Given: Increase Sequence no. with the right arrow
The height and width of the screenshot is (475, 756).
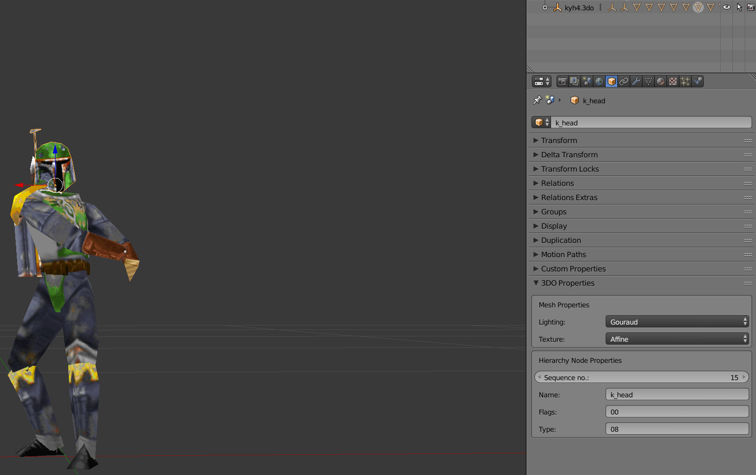Looking at the screenshot, I should coord(744,377).
